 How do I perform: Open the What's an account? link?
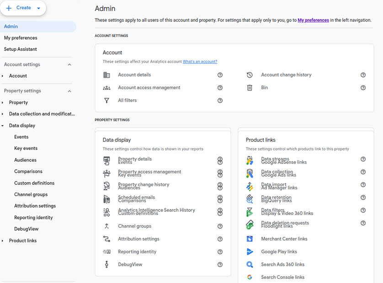point(200,62)
